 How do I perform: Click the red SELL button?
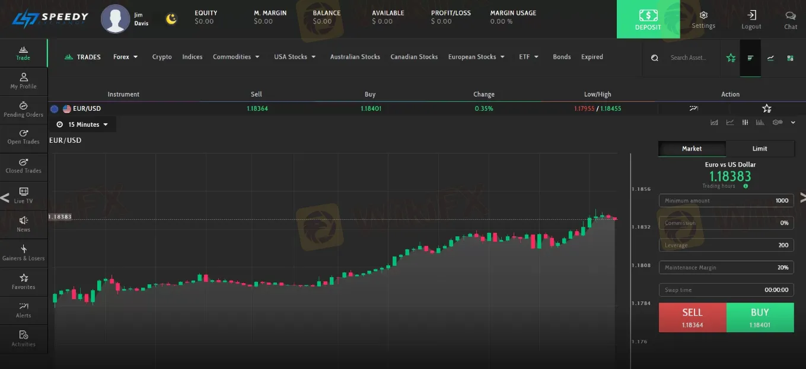coord(692,317)
